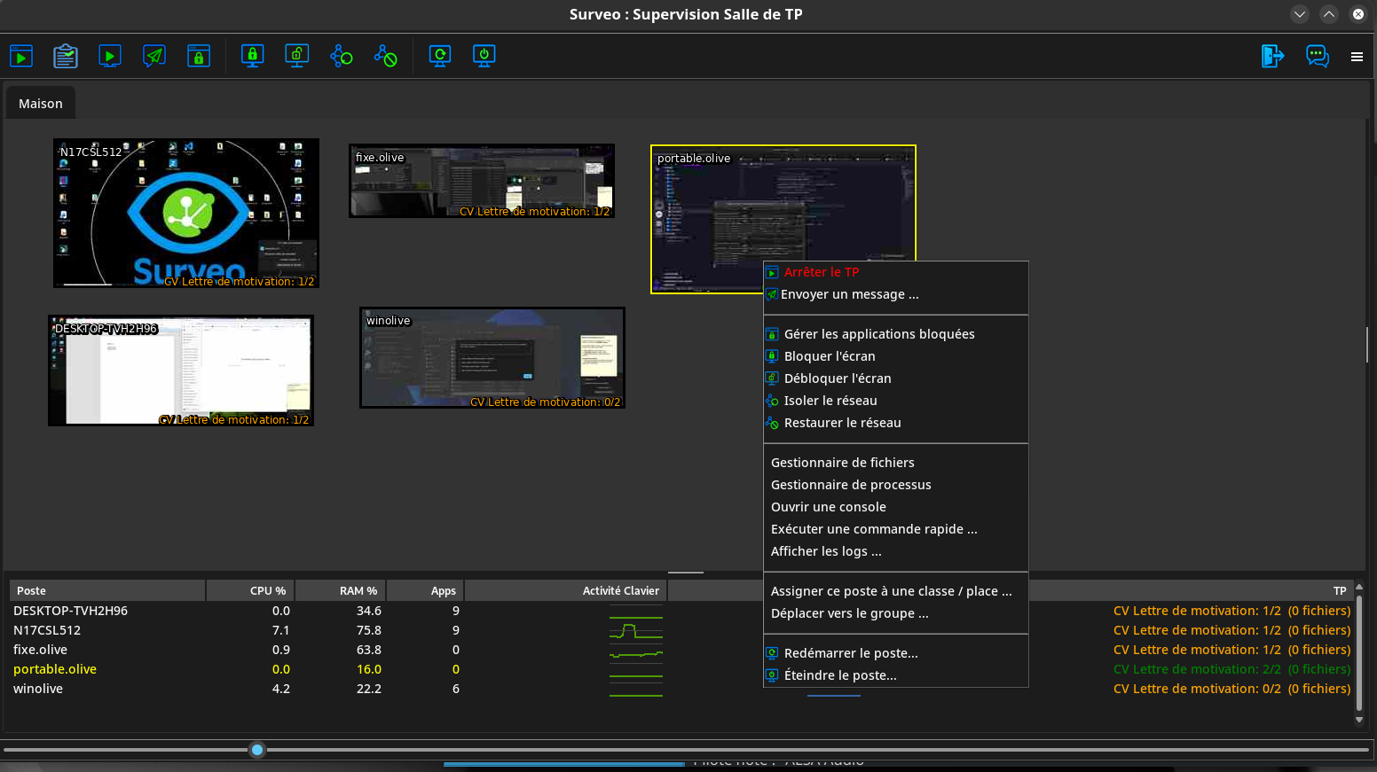Collapse the window with the top chevron
The image size is (1377, 772).
[x=1300, y=14]
